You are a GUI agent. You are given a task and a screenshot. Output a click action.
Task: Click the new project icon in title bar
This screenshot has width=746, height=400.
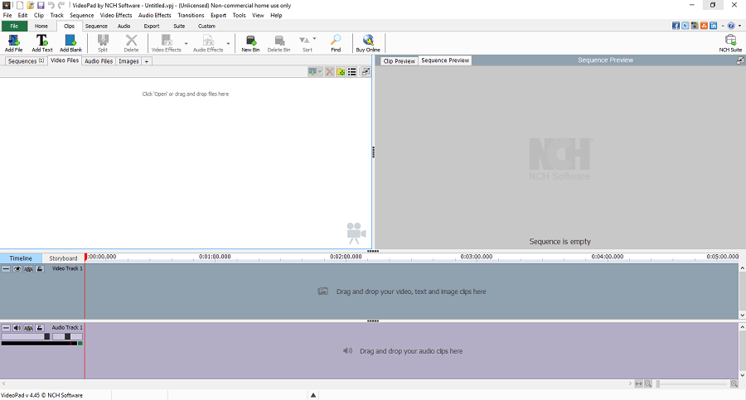20,5
